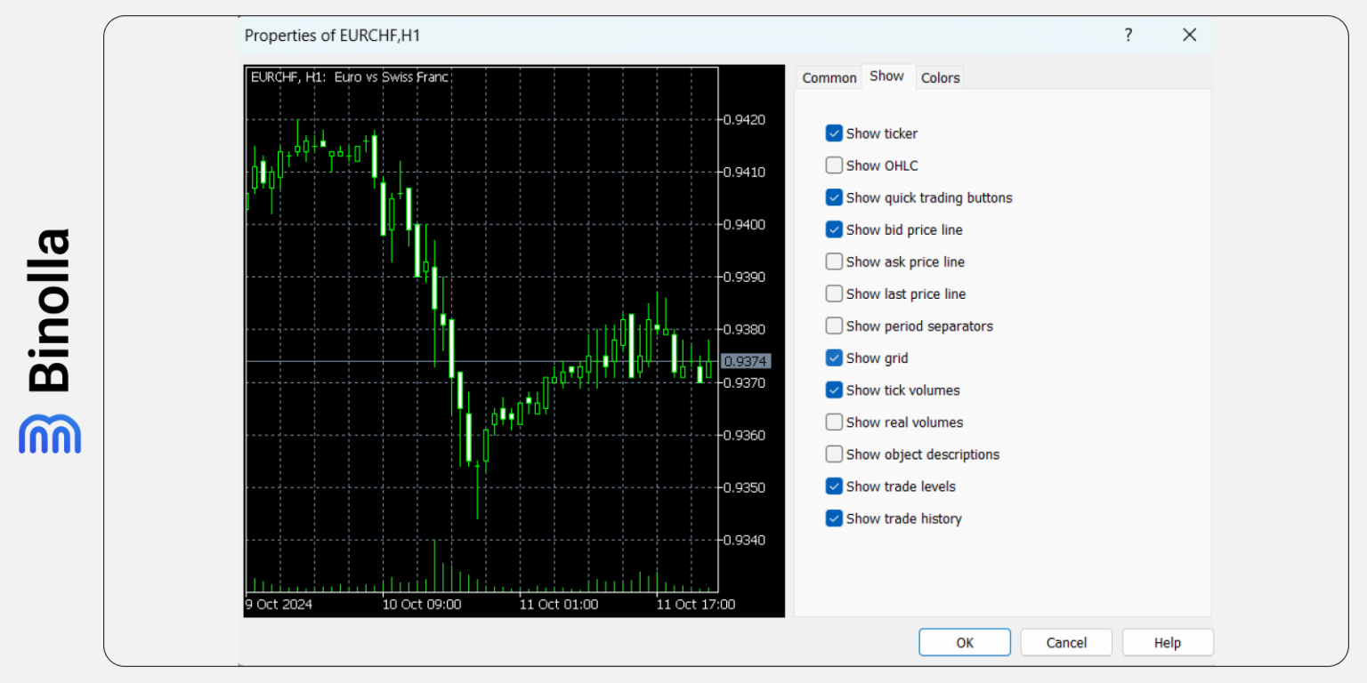
Task: Disable the Show ticker option
Action: 834,133
